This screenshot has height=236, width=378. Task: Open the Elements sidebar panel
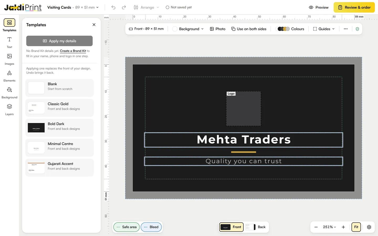tap(9, 76)
